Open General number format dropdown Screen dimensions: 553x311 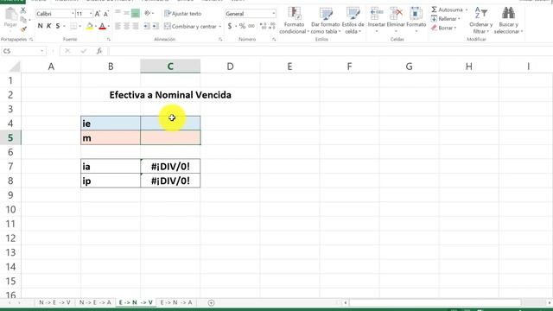coord(273,14)
